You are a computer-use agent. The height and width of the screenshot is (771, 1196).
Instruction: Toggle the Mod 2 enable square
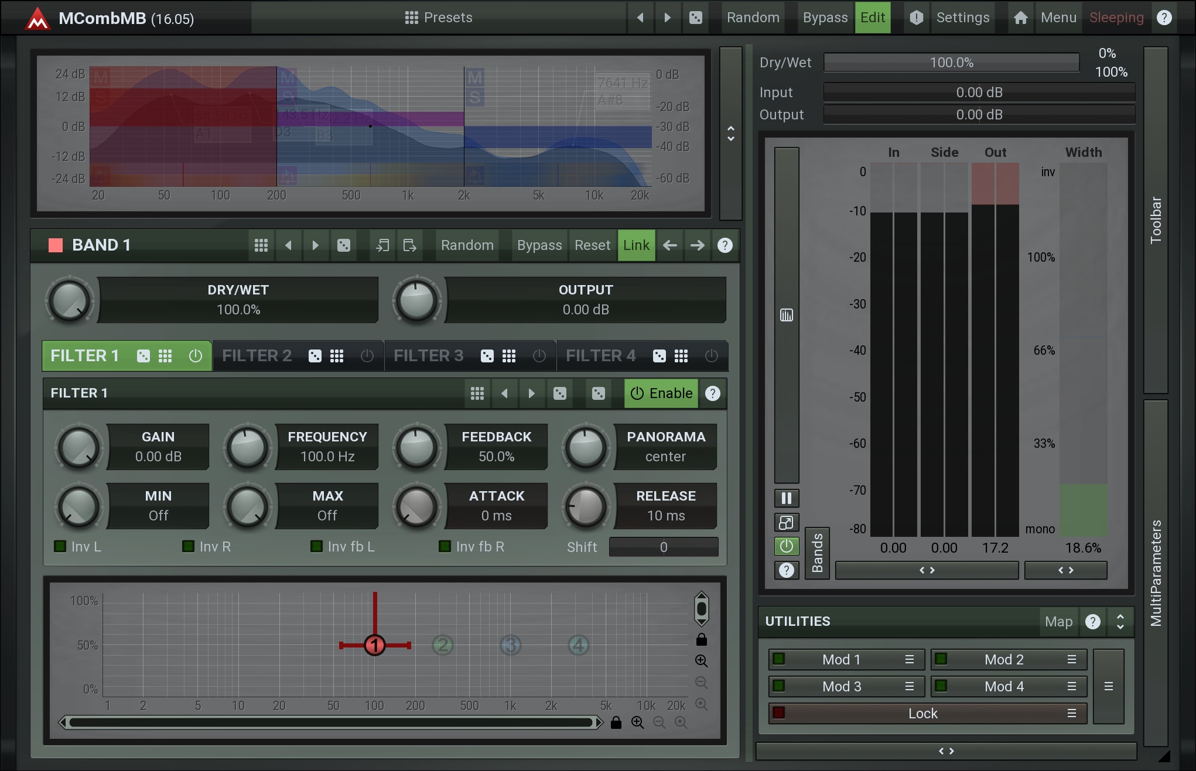click(941, 659)
